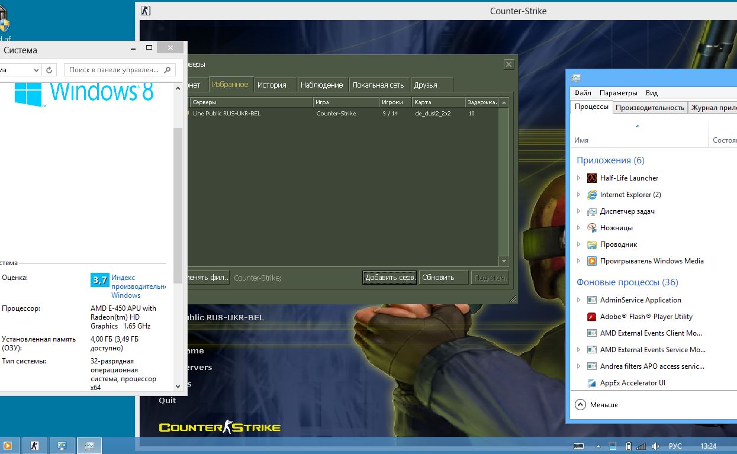Viewport: 737px width, 454px height.
Task: Expand AMD External Events Service entry
Action: (579, 350)
